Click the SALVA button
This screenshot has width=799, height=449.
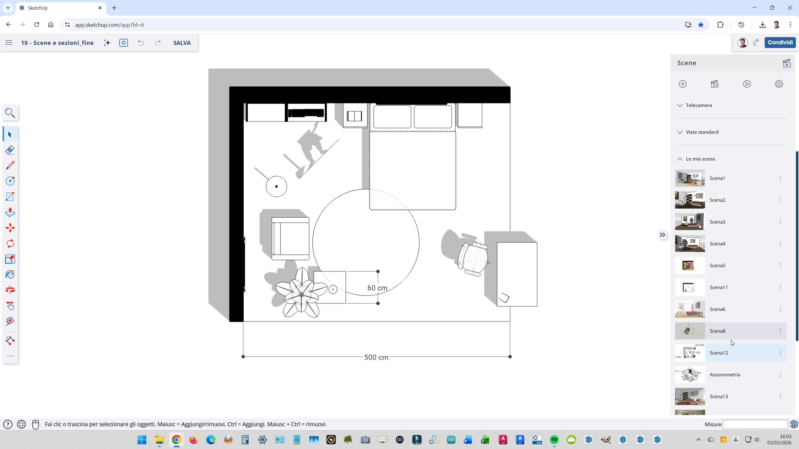(182, 43)
